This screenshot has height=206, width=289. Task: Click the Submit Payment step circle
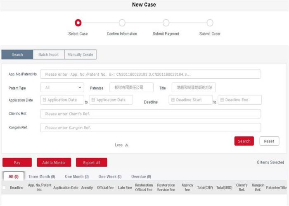166,23
